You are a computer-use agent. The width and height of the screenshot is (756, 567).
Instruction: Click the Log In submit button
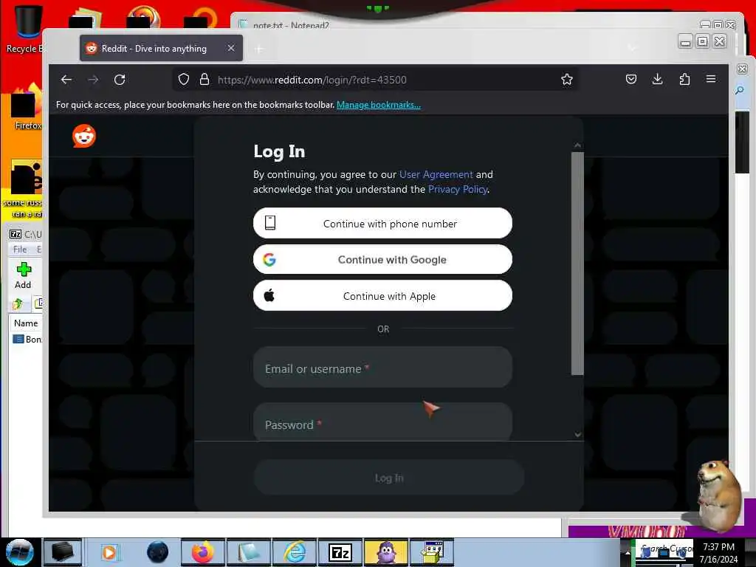click(x=389, y=478)
